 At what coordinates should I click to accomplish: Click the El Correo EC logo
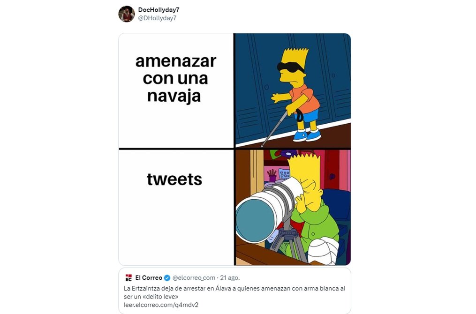tap(128, 277)
